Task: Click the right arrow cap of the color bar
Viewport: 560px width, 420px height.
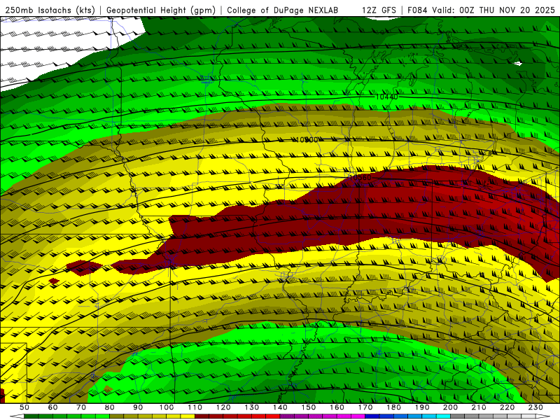Action: point(543,416)
